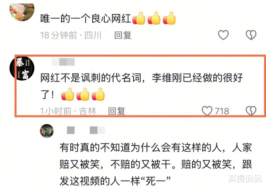Tap the broken heart on the 吉林 comment
The width and height of the screenshot is (266, 188).
coord(251,111)
